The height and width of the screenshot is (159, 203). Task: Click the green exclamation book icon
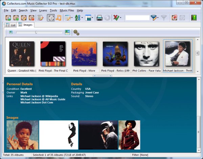(x=194, y=18)
